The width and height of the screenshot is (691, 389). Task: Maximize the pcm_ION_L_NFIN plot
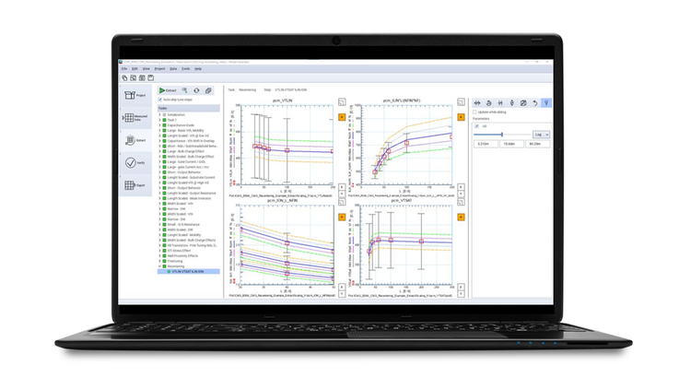pyautogui.click(x=342, y=202)
